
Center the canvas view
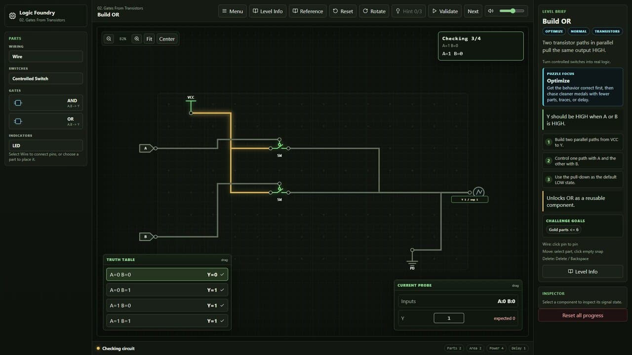167,39
